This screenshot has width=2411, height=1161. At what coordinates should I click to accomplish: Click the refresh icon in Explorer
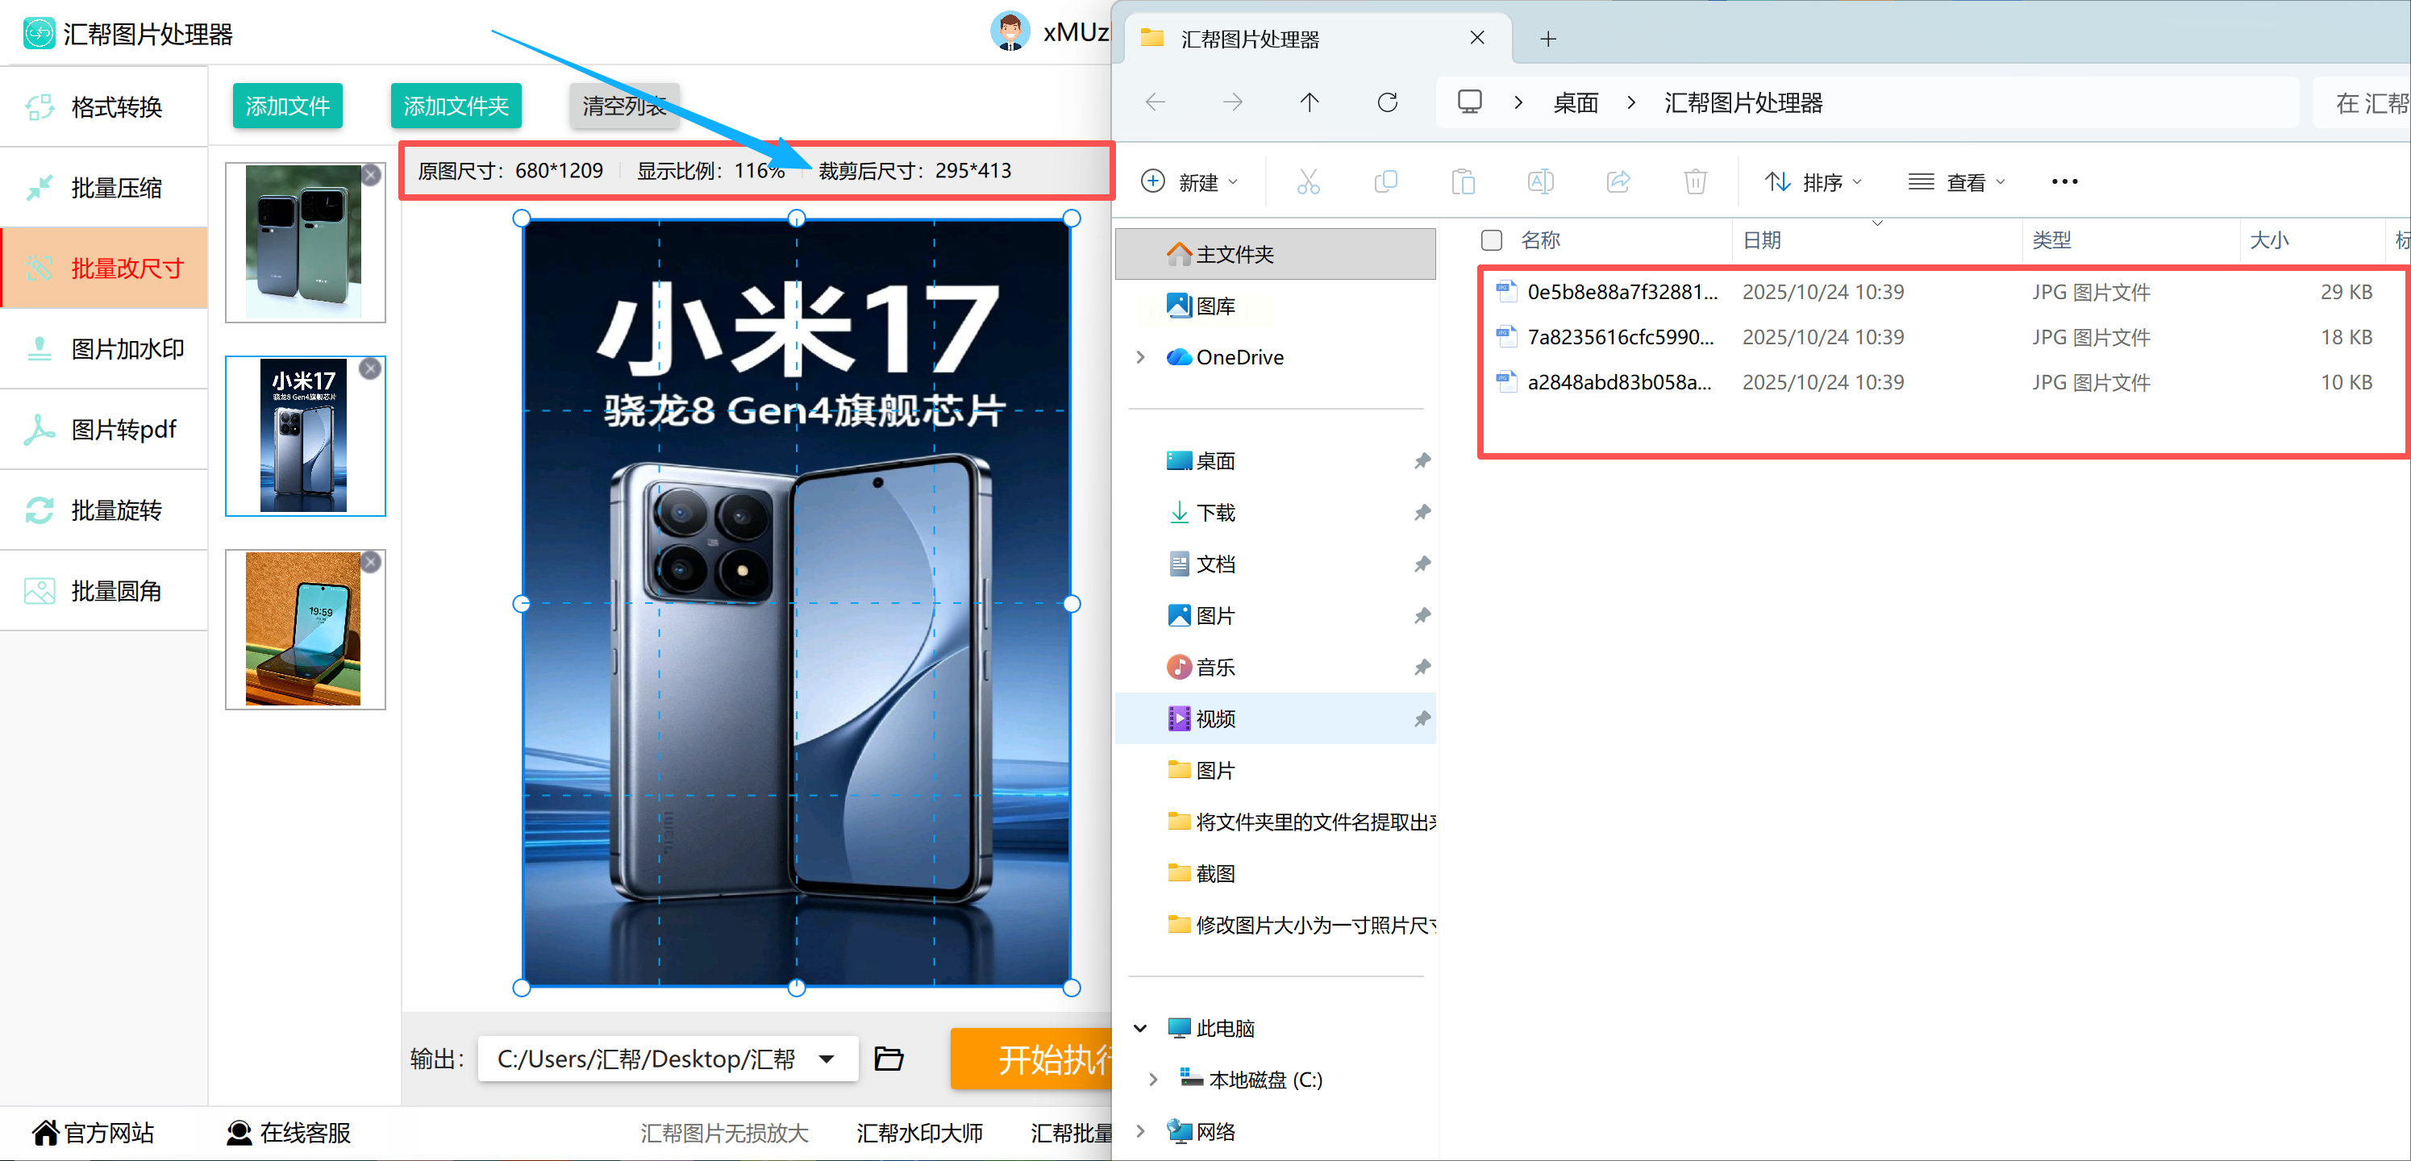1387,102
